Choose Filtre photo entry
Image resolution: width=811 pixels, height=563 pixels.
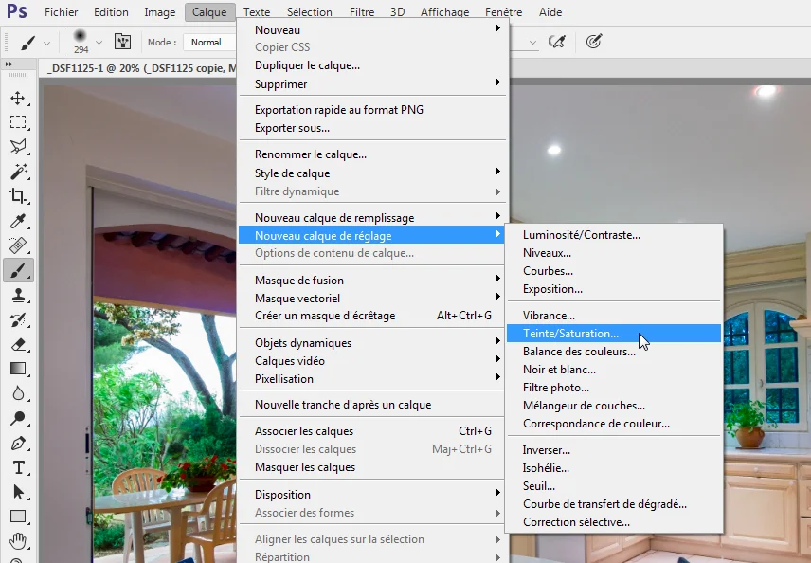coord(614,388)
